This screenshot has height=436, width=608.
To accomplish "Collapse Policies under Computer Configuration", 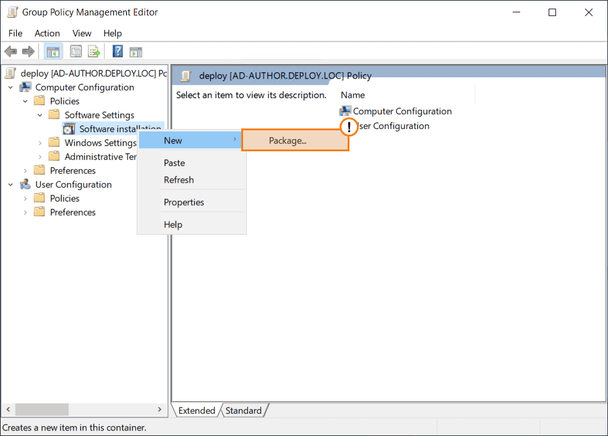I will coord(25,101).
